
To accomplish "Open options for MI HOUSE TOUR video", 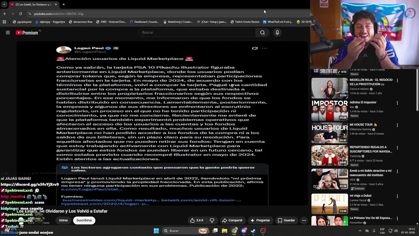I will point(397,125).
